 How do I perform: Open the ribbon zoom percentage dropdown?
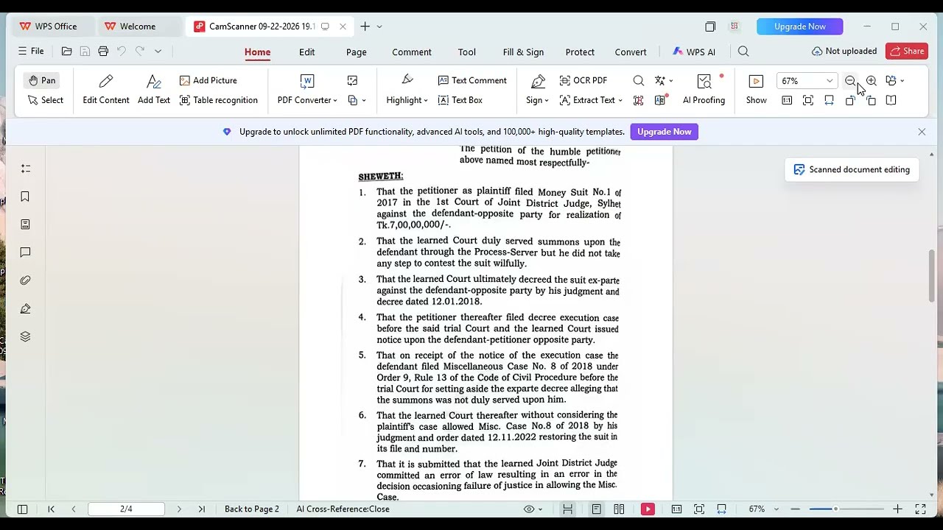830,81
